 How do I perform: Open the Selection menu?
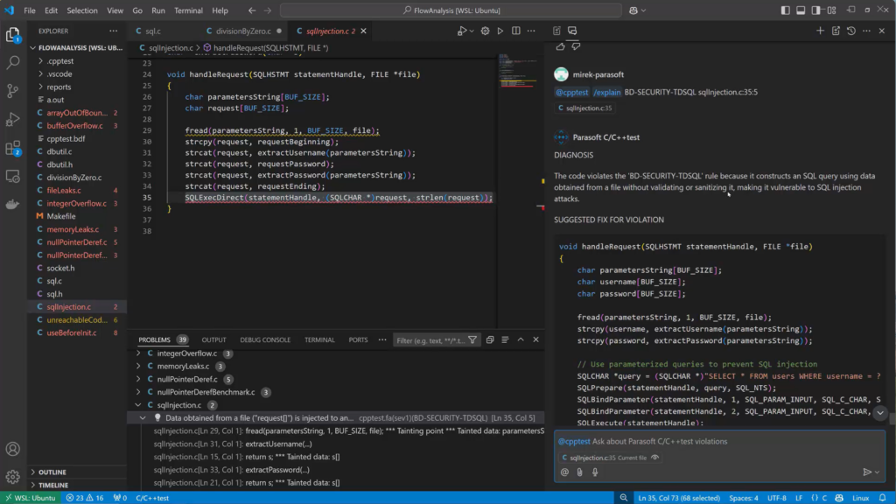(81, 10)
